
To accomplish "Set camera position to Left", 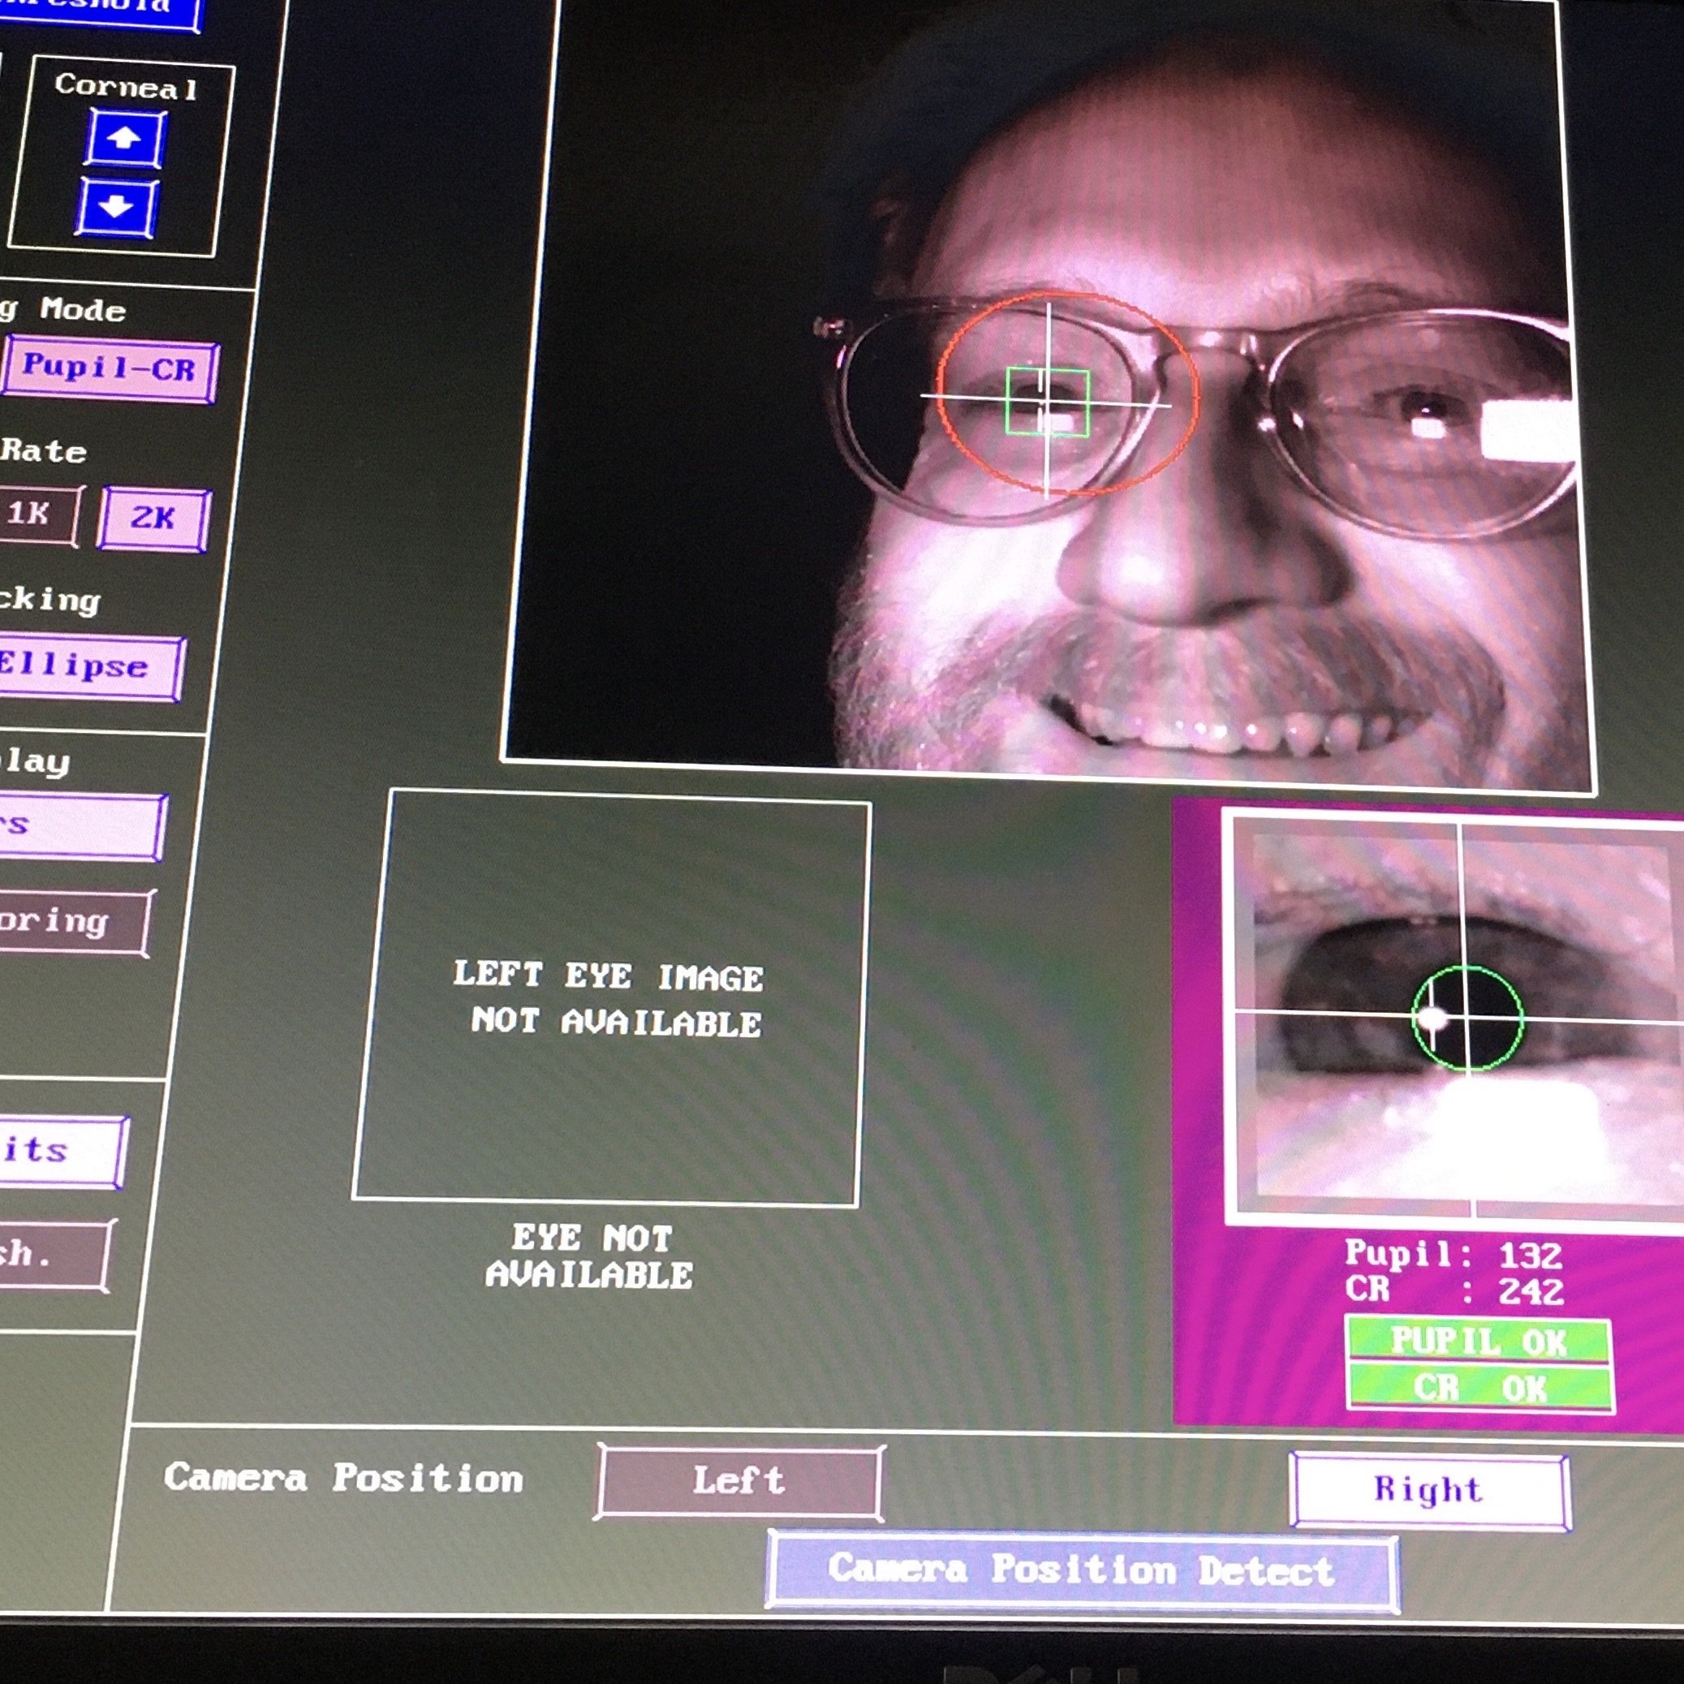I will 739,1481.
